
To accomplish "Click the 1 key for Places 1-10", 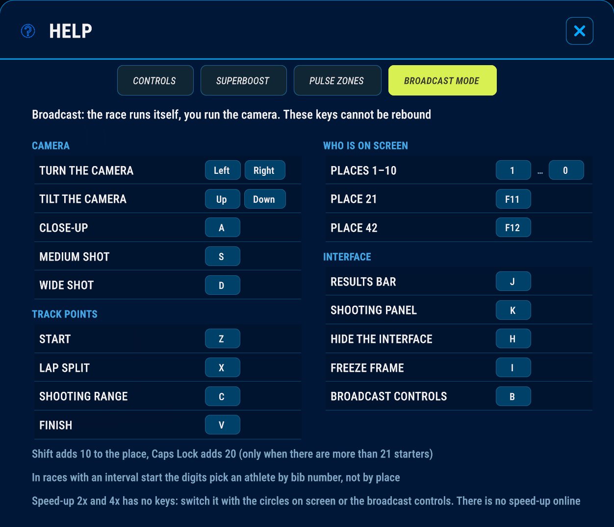I will pyautogui.click(x=513, y=170).
